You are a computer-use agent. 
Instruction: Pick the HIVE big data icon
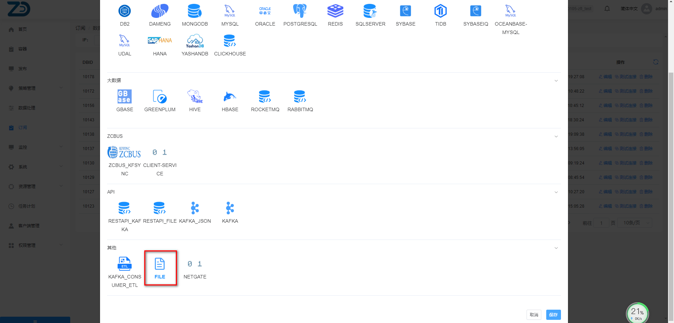(x=195, y=96)
